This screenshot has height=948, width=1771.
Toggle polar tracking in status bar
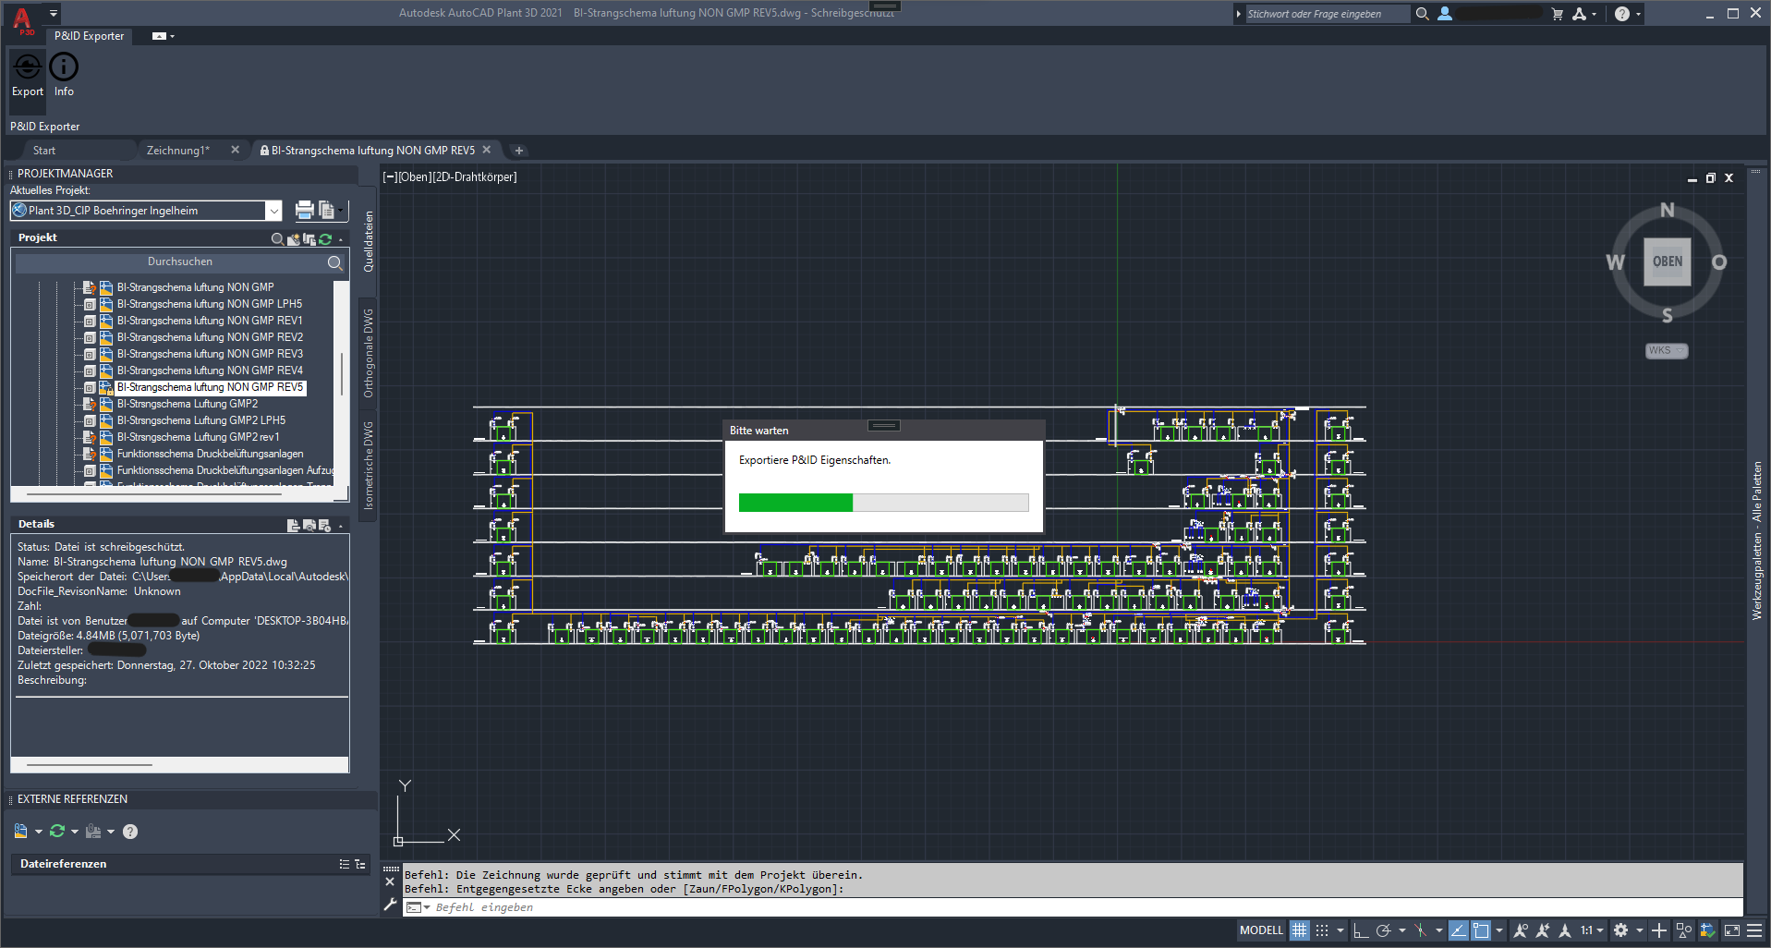point(1383,930)
